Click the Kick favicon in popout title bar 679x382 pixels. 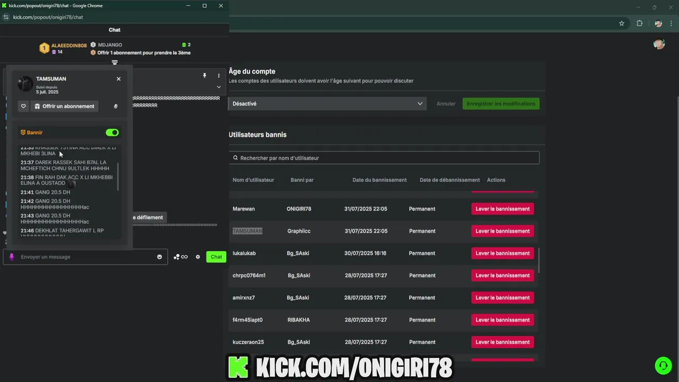click(x=5, y=5)
